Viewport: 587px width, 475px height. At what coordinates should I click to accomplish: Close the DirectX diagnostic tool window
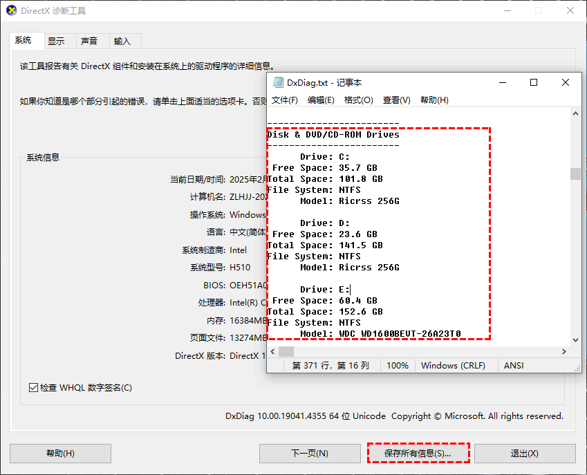(x=570, y=10)
